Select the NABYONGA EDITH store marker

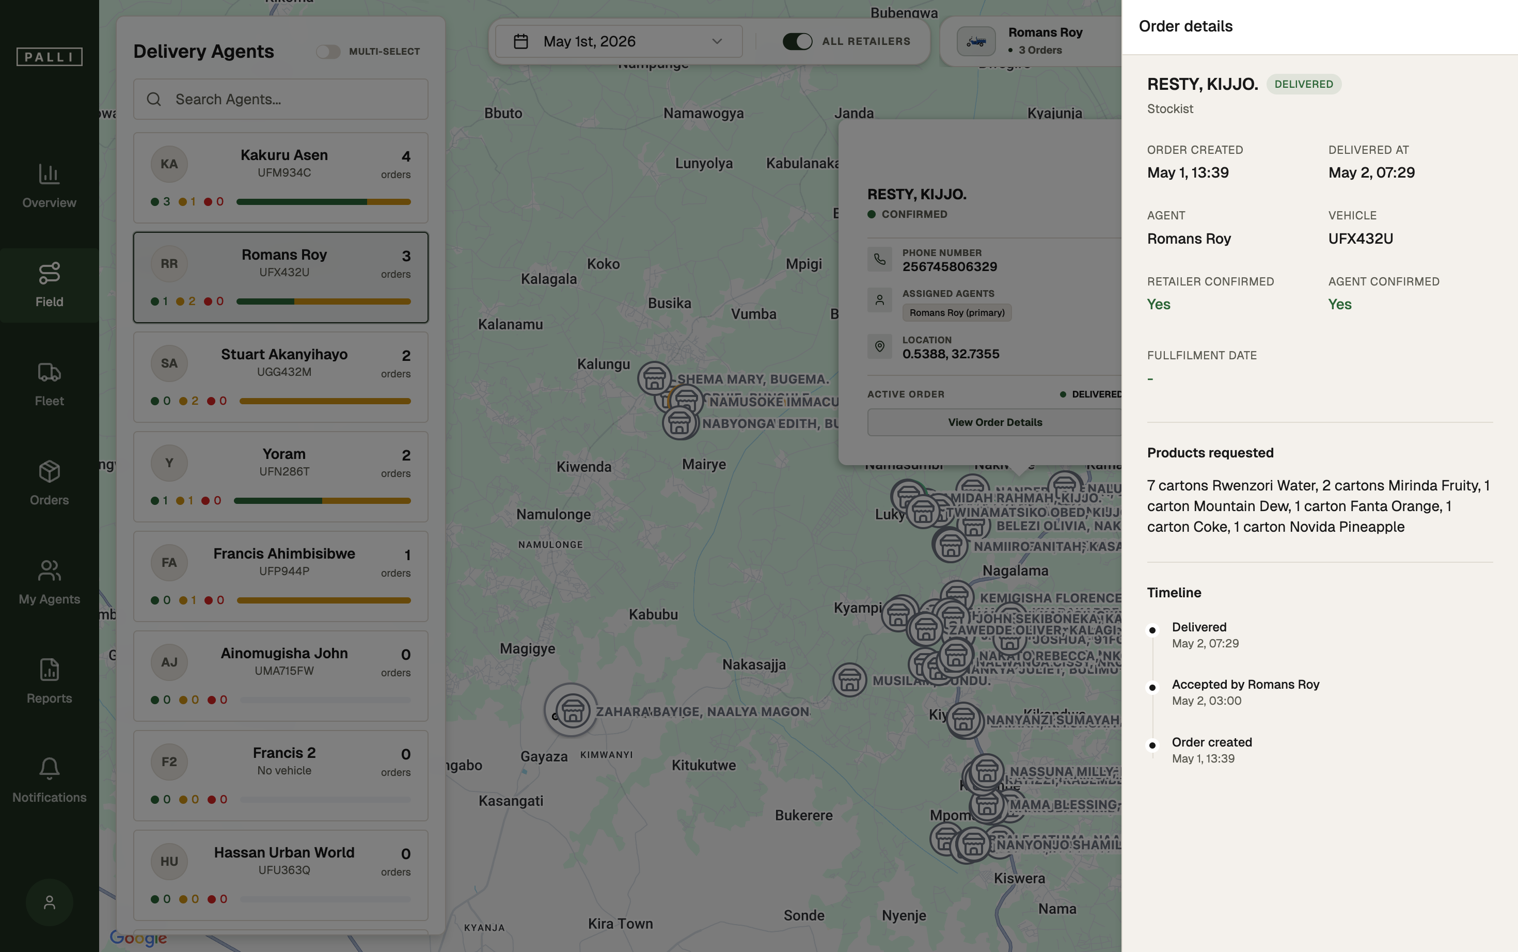point(679,423)
